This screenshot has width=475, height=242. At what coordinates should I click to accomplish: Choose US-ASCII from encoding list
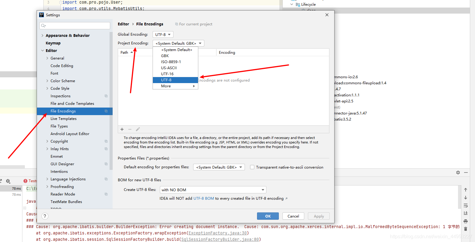[176, 68]
